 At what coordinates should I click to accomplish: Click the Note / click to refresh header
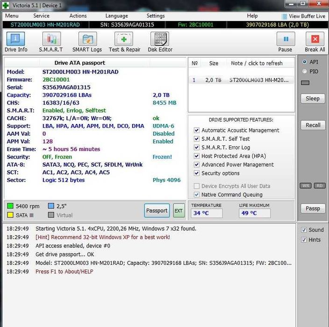[x=257, y=63]
